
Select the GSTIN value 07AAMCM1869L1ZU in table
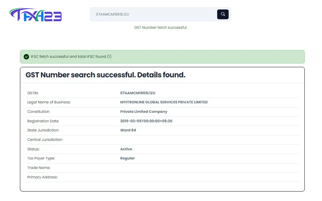(137, 93)
